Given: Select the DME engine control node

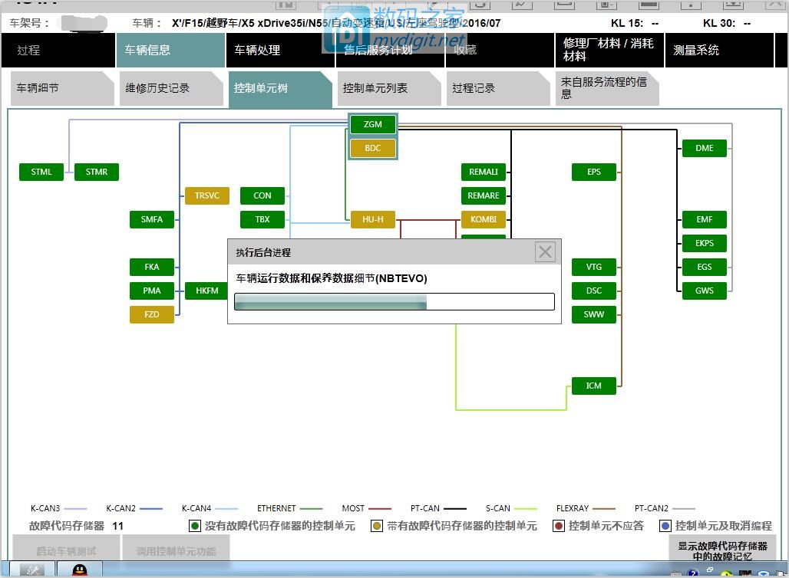Looking at the screenshot, I should (704, 148).
